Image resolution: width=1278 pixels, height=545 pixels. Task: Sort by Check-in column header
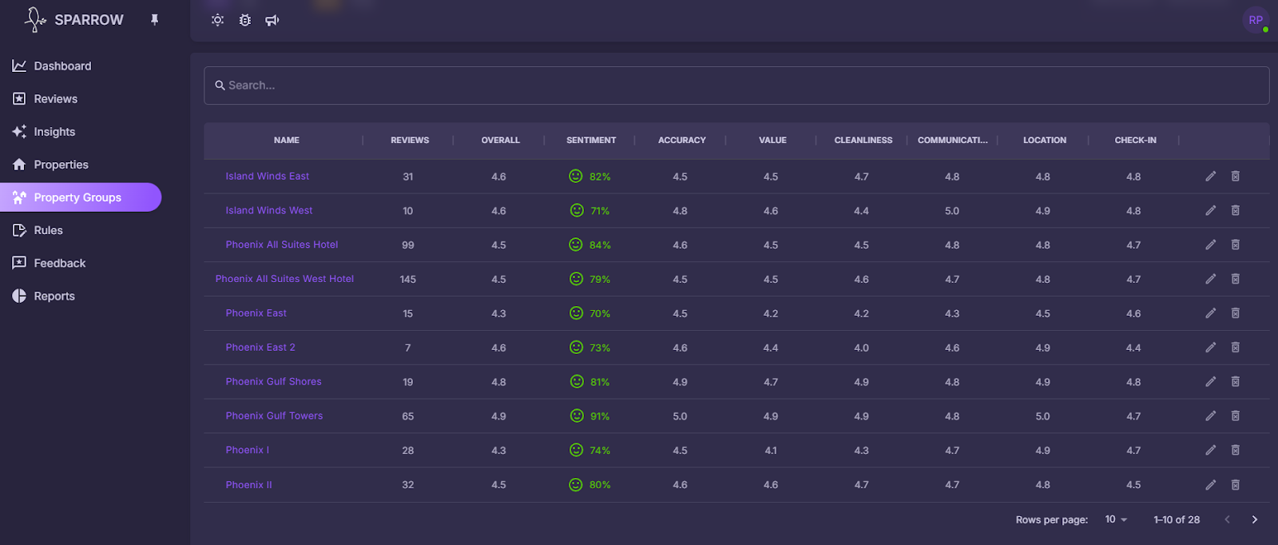pyautogui.click(x=1135, y=140)
